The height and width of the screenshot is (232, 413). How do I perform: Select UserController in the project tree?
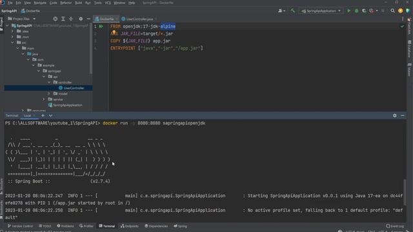coord(71,88)
